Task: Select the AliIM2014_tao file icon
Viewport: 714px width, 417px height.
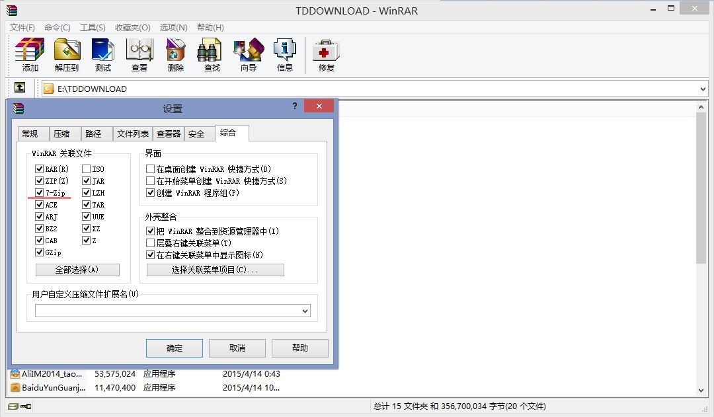Action: click(15, 374)
